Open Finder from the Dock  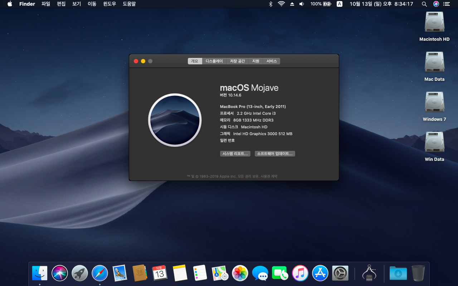pos(40,273)
